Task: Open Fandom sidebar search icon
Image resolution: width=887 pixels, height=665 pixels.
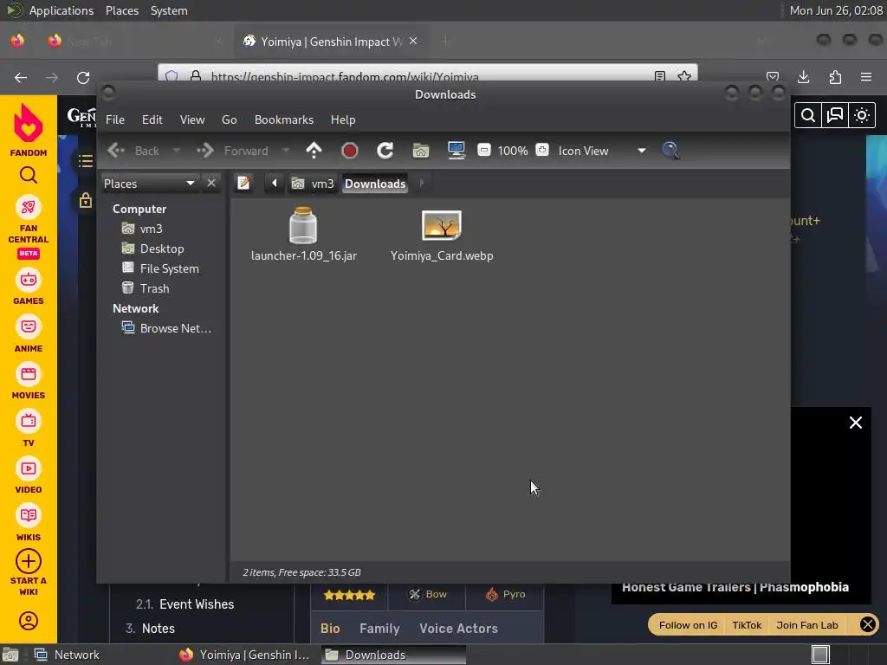Action: pyautogui.click(x=29, y=175)
